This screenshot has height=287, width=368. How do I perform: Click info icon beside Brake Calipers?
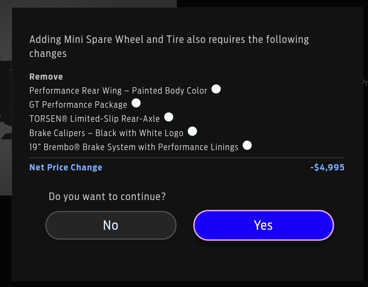coord(192,131)
